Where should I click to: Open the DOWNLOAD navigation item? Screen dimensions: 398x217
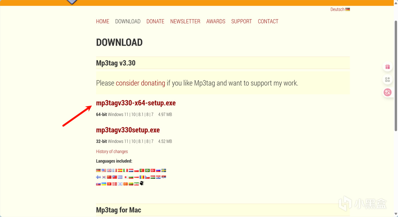point(128,21)
